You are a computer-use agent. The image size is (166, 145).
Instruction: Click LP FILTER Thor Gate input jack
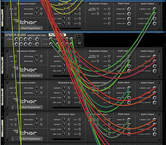[16, 56]
